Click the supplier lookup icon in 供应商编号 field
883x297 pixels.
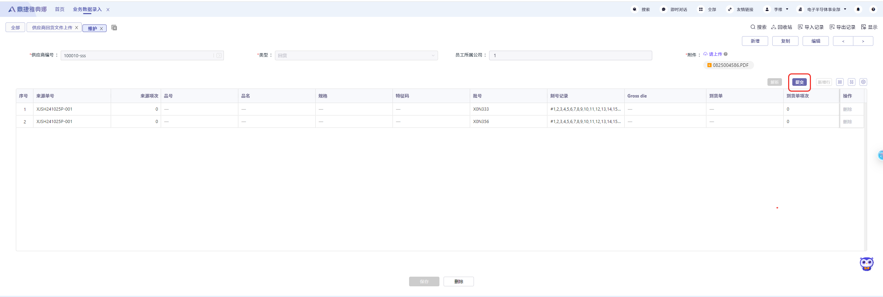click(x=219, y=55)
